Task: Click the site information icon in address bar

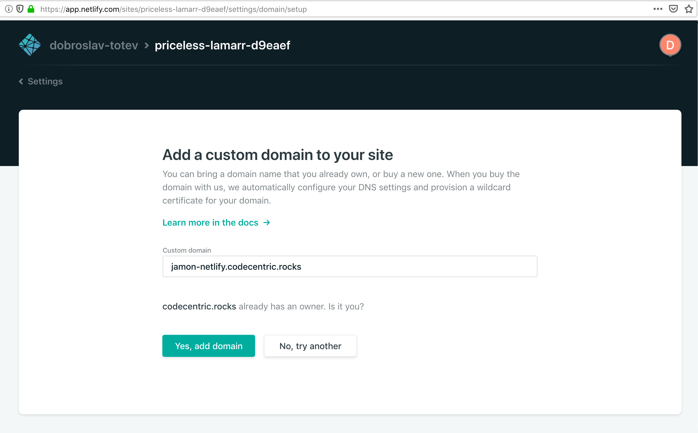Action: (x=9, y=9)
